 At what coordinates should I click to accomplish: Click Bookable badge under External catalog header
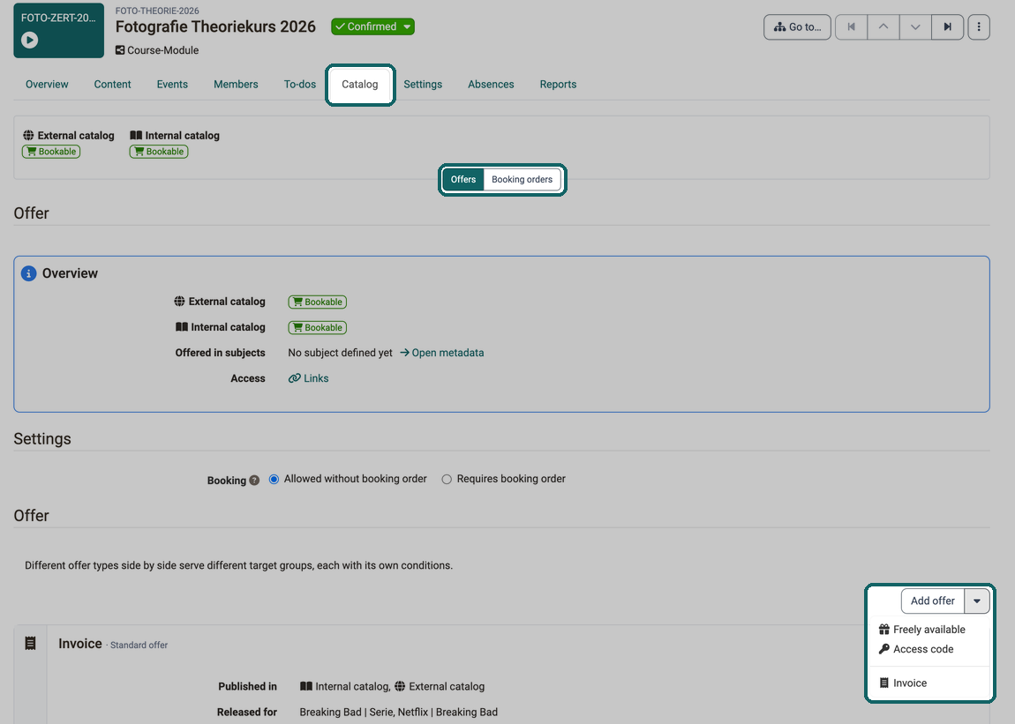point(51,152)
